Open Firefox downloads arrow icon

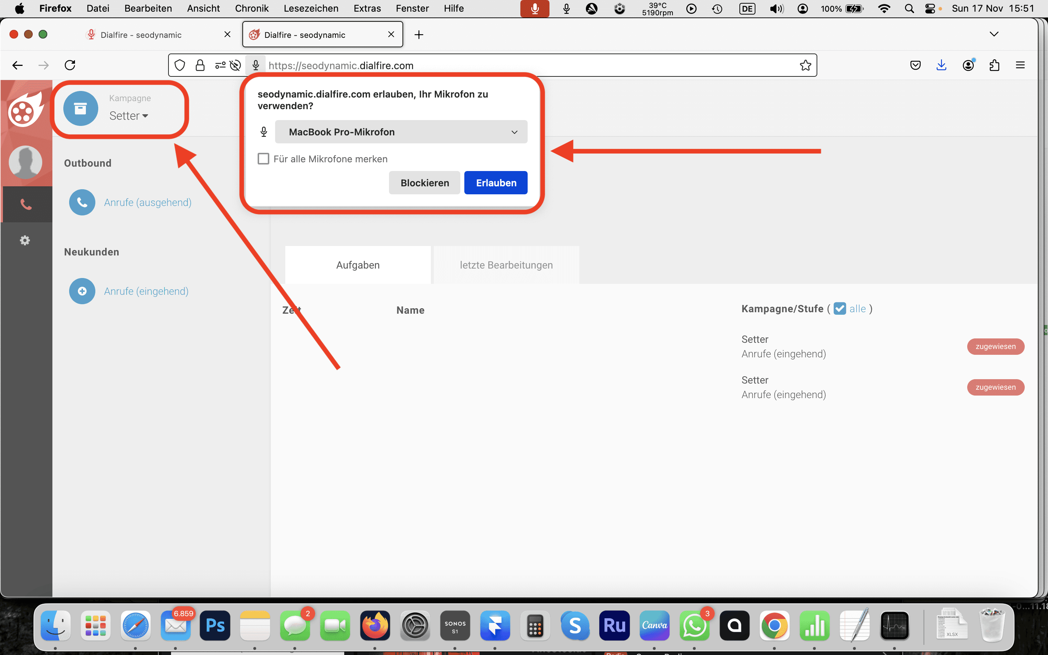pyautogui.click(x=941, y=65)
